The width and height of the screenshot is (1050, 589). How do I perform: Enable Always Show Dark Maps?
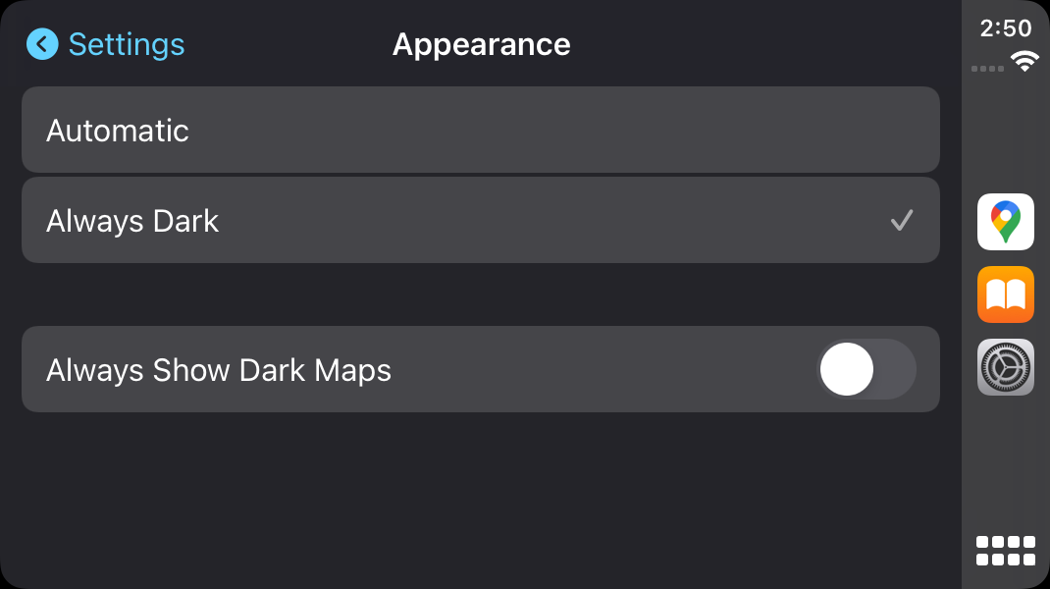(866, 369)
